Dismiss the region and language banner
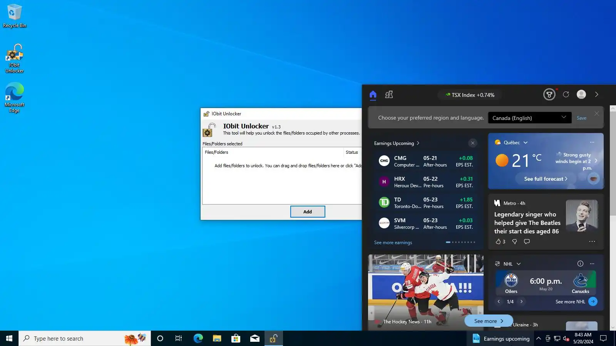The image size is (616, 346). pyautogui.click(x=597, y=113)
